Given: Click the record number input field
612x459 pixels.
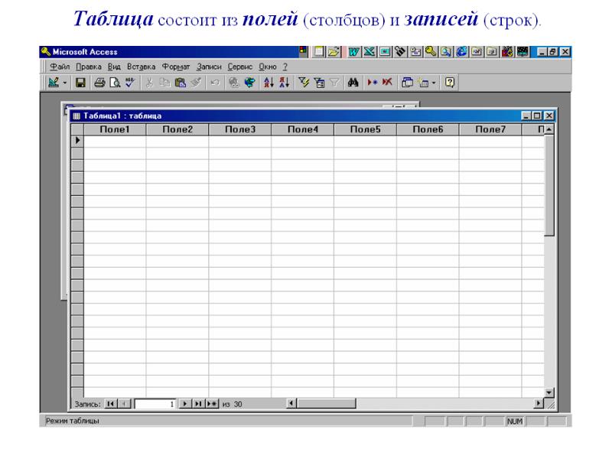Looking at the screenshot, I should pos(155,403).
